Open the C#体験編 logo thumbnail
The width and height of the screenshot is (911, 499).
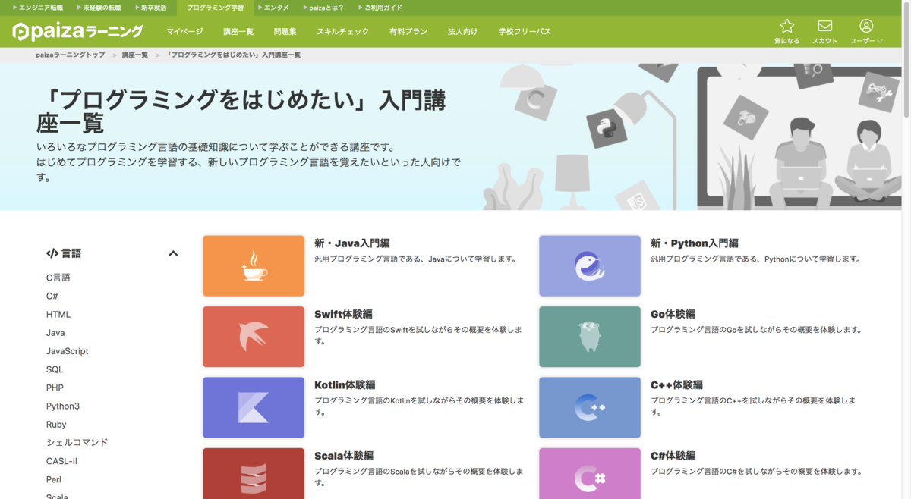[590, 473]
